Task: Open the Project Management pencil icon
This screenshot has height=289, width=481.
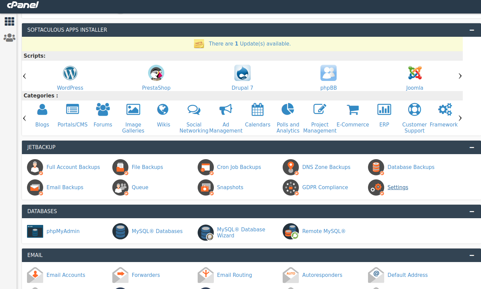Action: pyautogui.click(x=320, y=110)
